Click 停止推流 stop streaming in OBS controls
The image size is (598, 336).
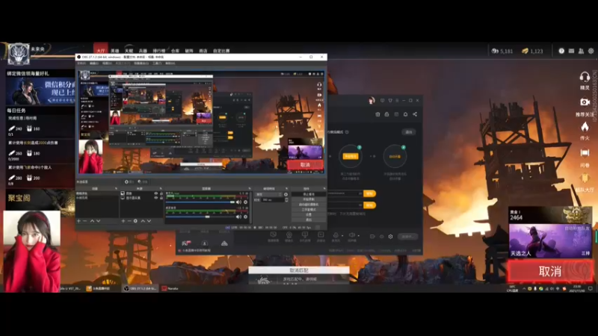(x=309, y=194)
